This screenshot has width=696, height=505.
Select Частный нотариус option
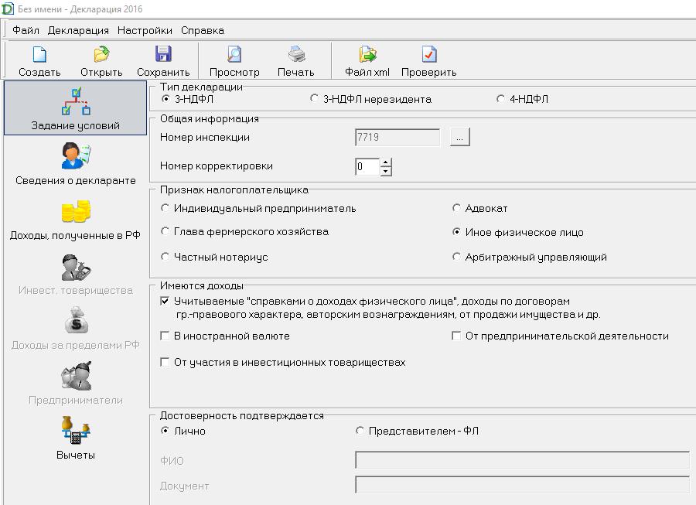tap(165, 257)
